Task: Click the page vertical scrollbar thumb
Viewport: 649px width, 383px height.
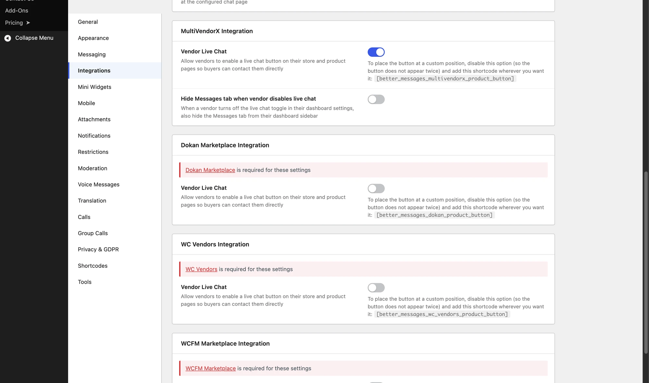Action: (646, 262)
